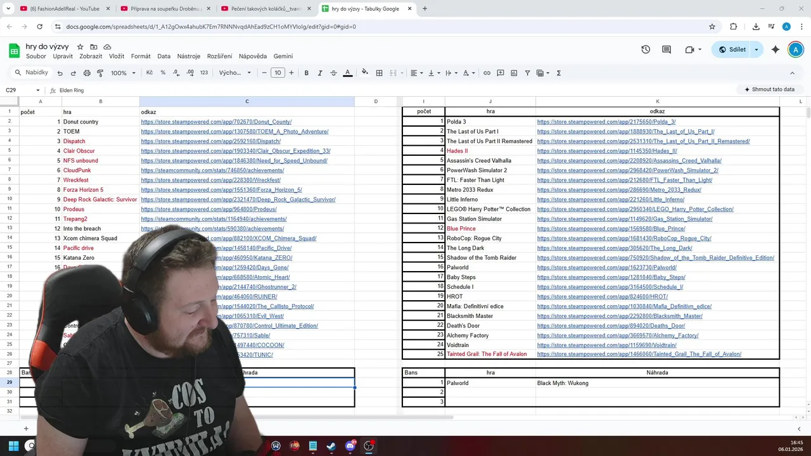Open the Polda 3 Steam link
This screenshot has height=456, width=811.
tap(606, 122)
